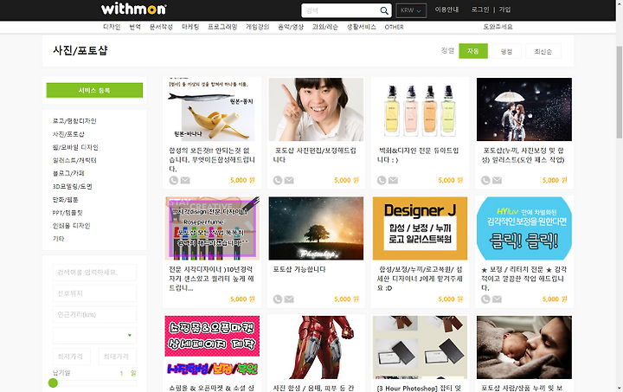Screen dimensions: 623x392
Task: Select 만화/웹툰 in sidebar
Action: (x=66, y=199)
